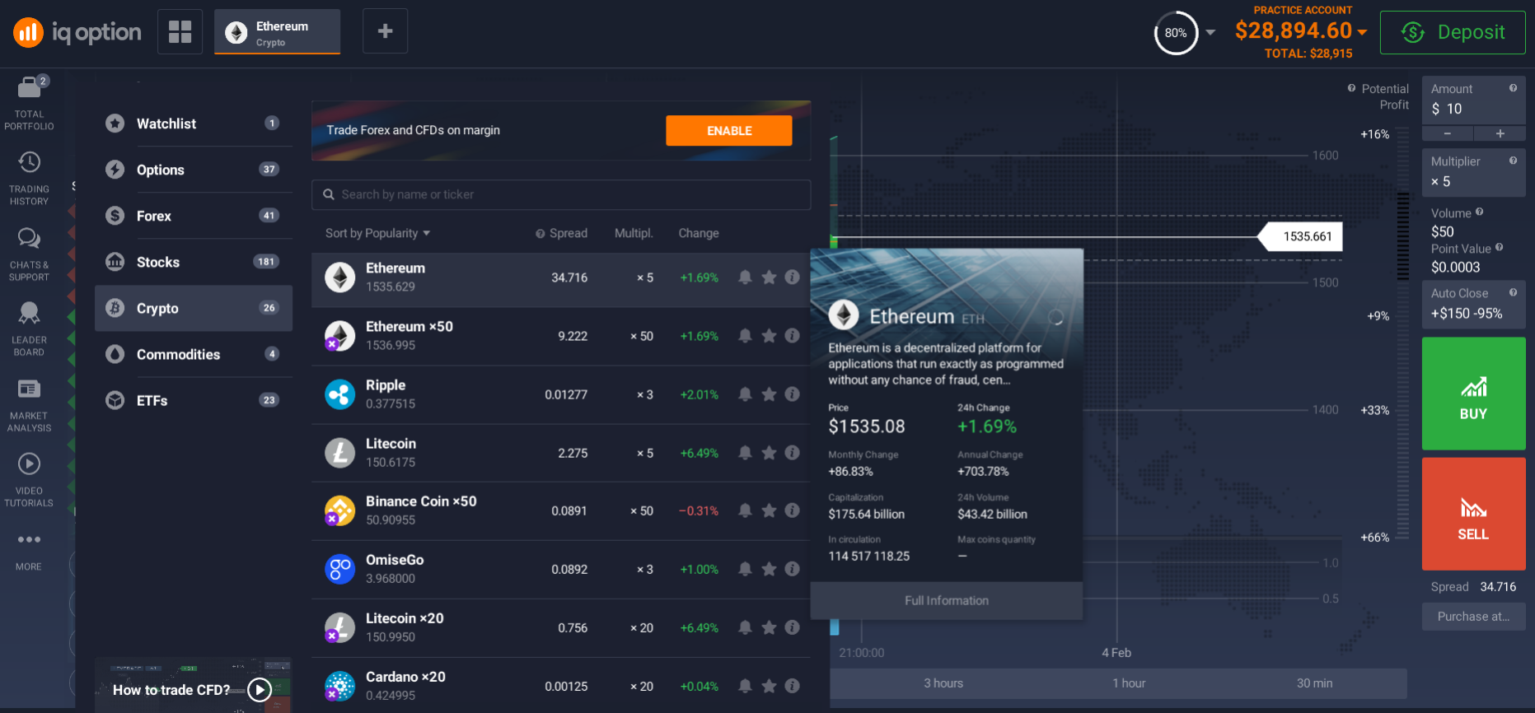Favorite Binance Coin ×50 with star
This screenshot has width=1535, height=713.
[x=769, y=510]
